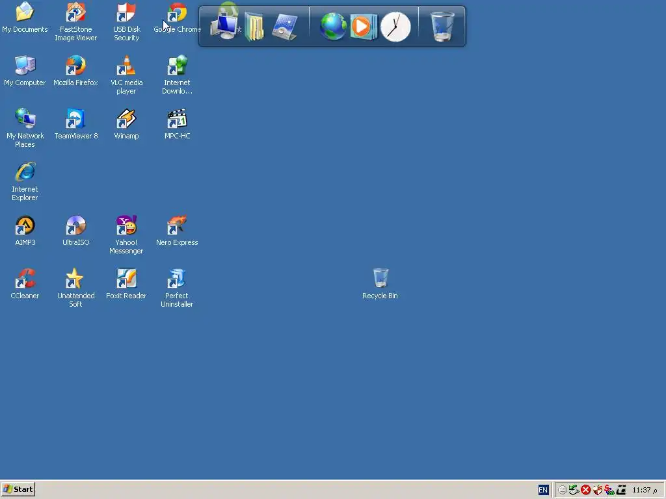This screenshot has height=499, width=666.
Task: Click the 11:37 taskbar clock
Action: [645, 490]
